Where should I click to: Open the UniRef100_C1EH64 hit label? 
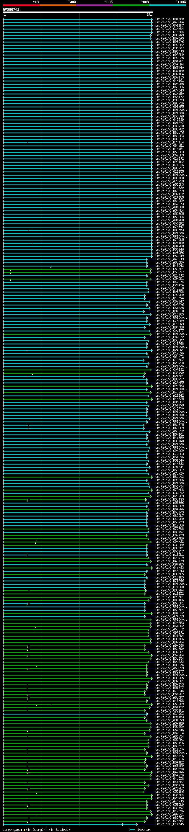pyautogui.click(x=170, y=32)
